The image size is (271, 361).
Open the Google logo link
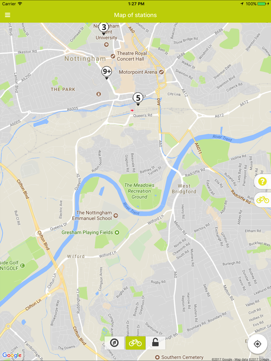12,355
